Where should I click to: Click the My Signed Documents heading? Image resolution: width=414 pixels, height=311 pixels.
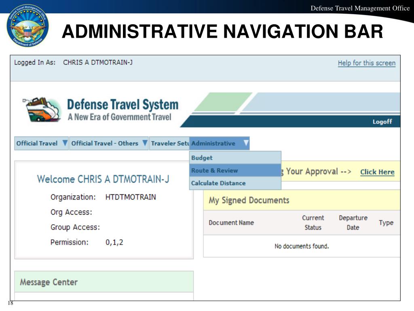249,200
